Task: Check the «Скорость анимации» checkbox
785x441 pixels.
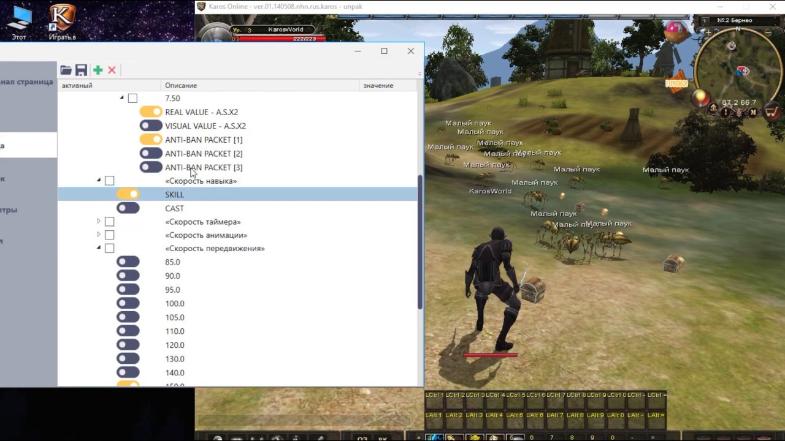Action: click(x=109, y=235)
